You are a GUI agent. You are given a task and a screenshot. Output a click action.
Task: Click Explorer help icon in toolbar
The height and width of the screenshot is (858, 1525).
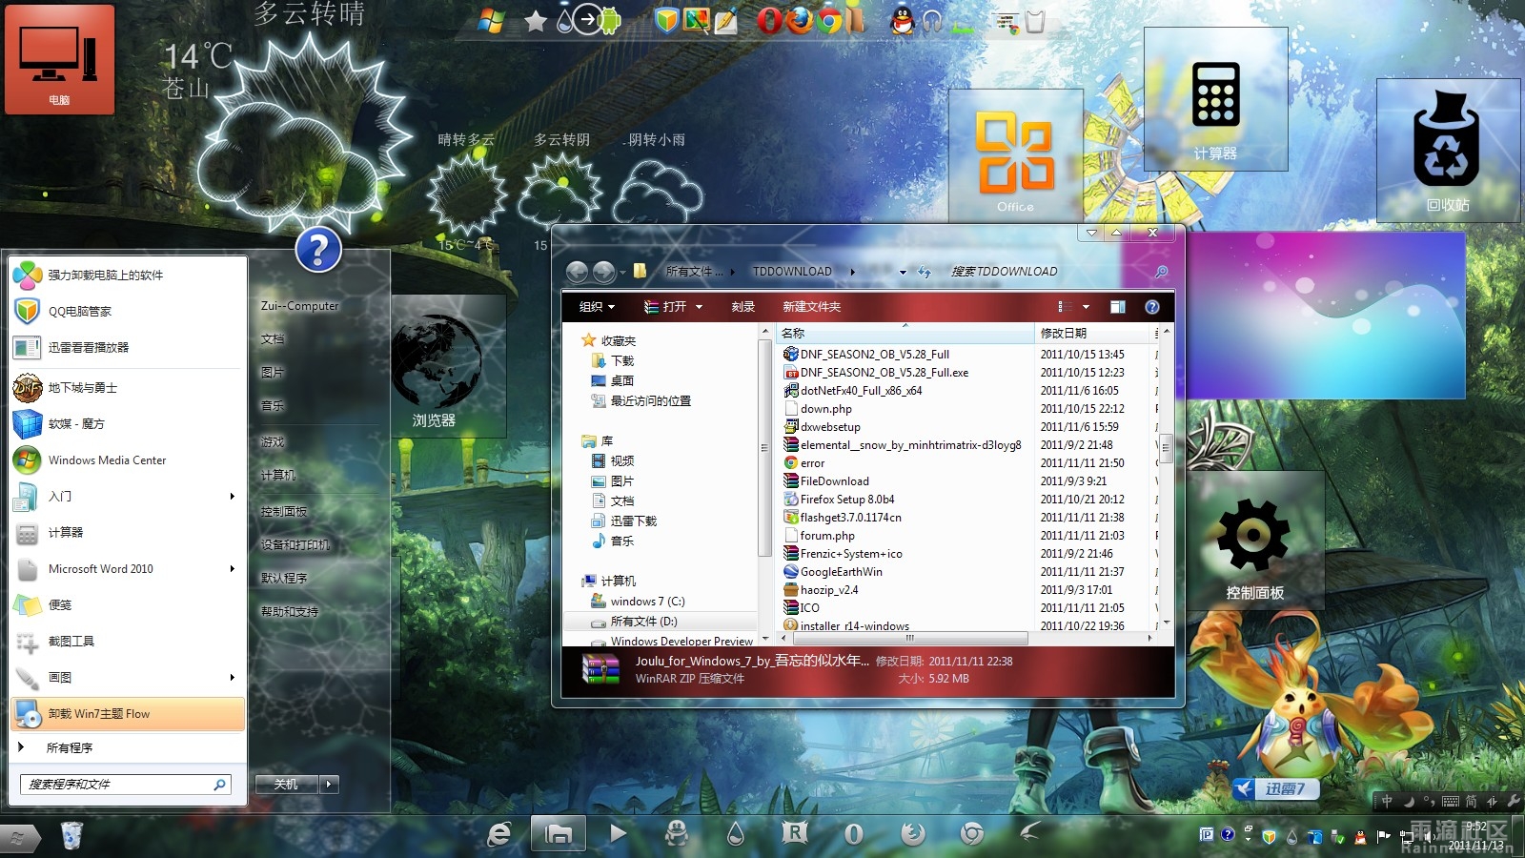tap(1151, 307)
